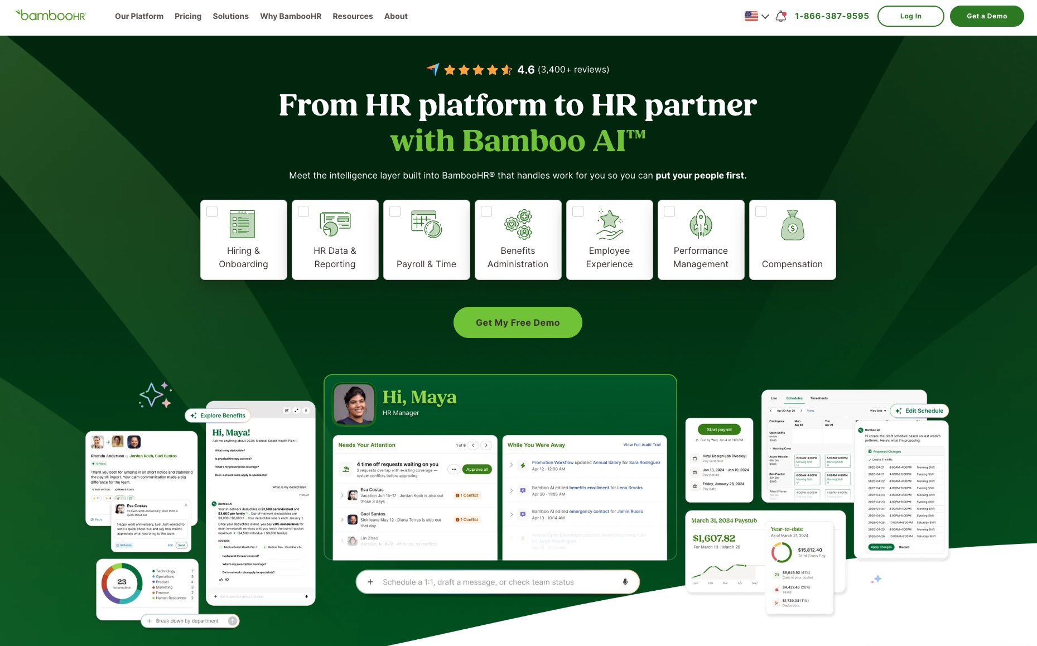Click the plus icon in the Schedule prompt bar

pos(370,582)
